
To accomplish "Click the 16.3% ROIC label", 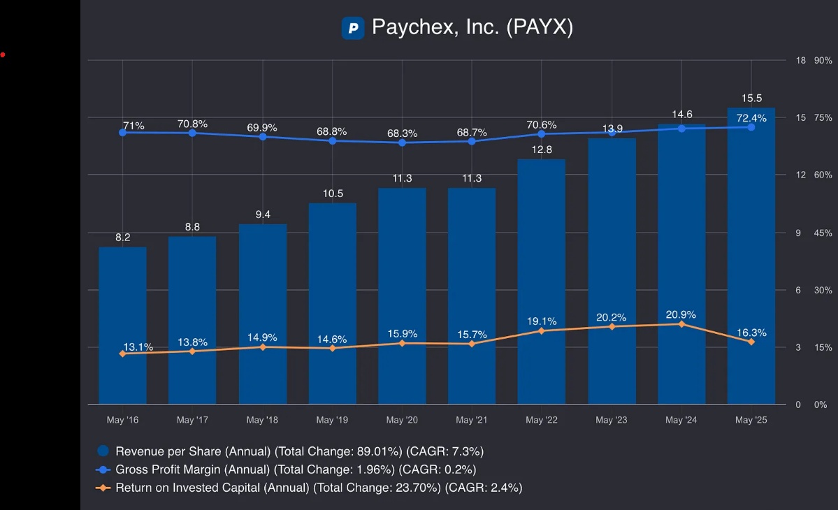I will point(752,333).
